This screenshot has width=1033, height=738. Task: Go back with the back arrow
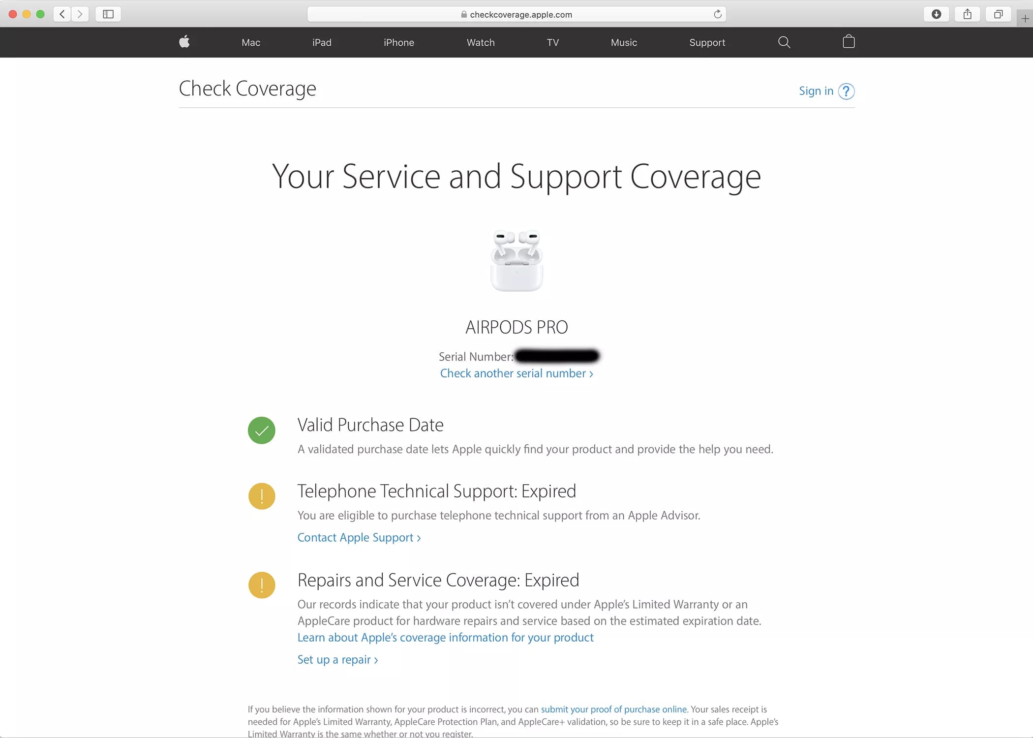62,14
